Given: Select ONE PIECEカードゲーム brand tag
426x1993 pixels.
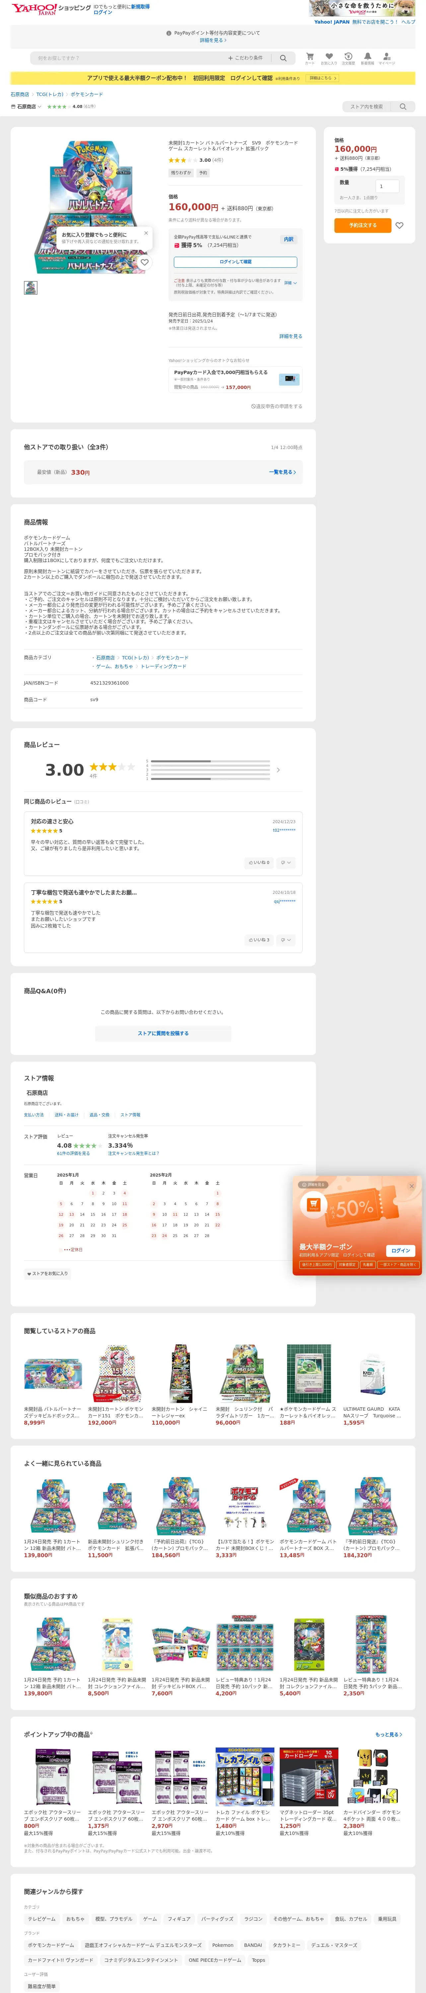Looking at the screenshot, I should 215,1960.
